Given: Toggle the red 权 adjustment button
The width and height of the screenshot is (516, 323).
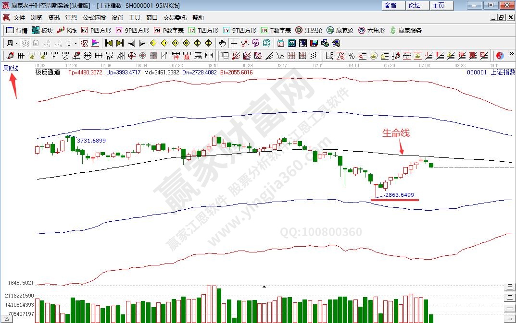Looking at the screenshot, I should click(83, 43).
